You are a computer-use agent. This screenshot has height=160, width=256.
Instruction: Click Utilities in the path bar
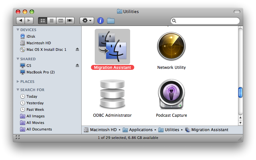tap(169, 130)
